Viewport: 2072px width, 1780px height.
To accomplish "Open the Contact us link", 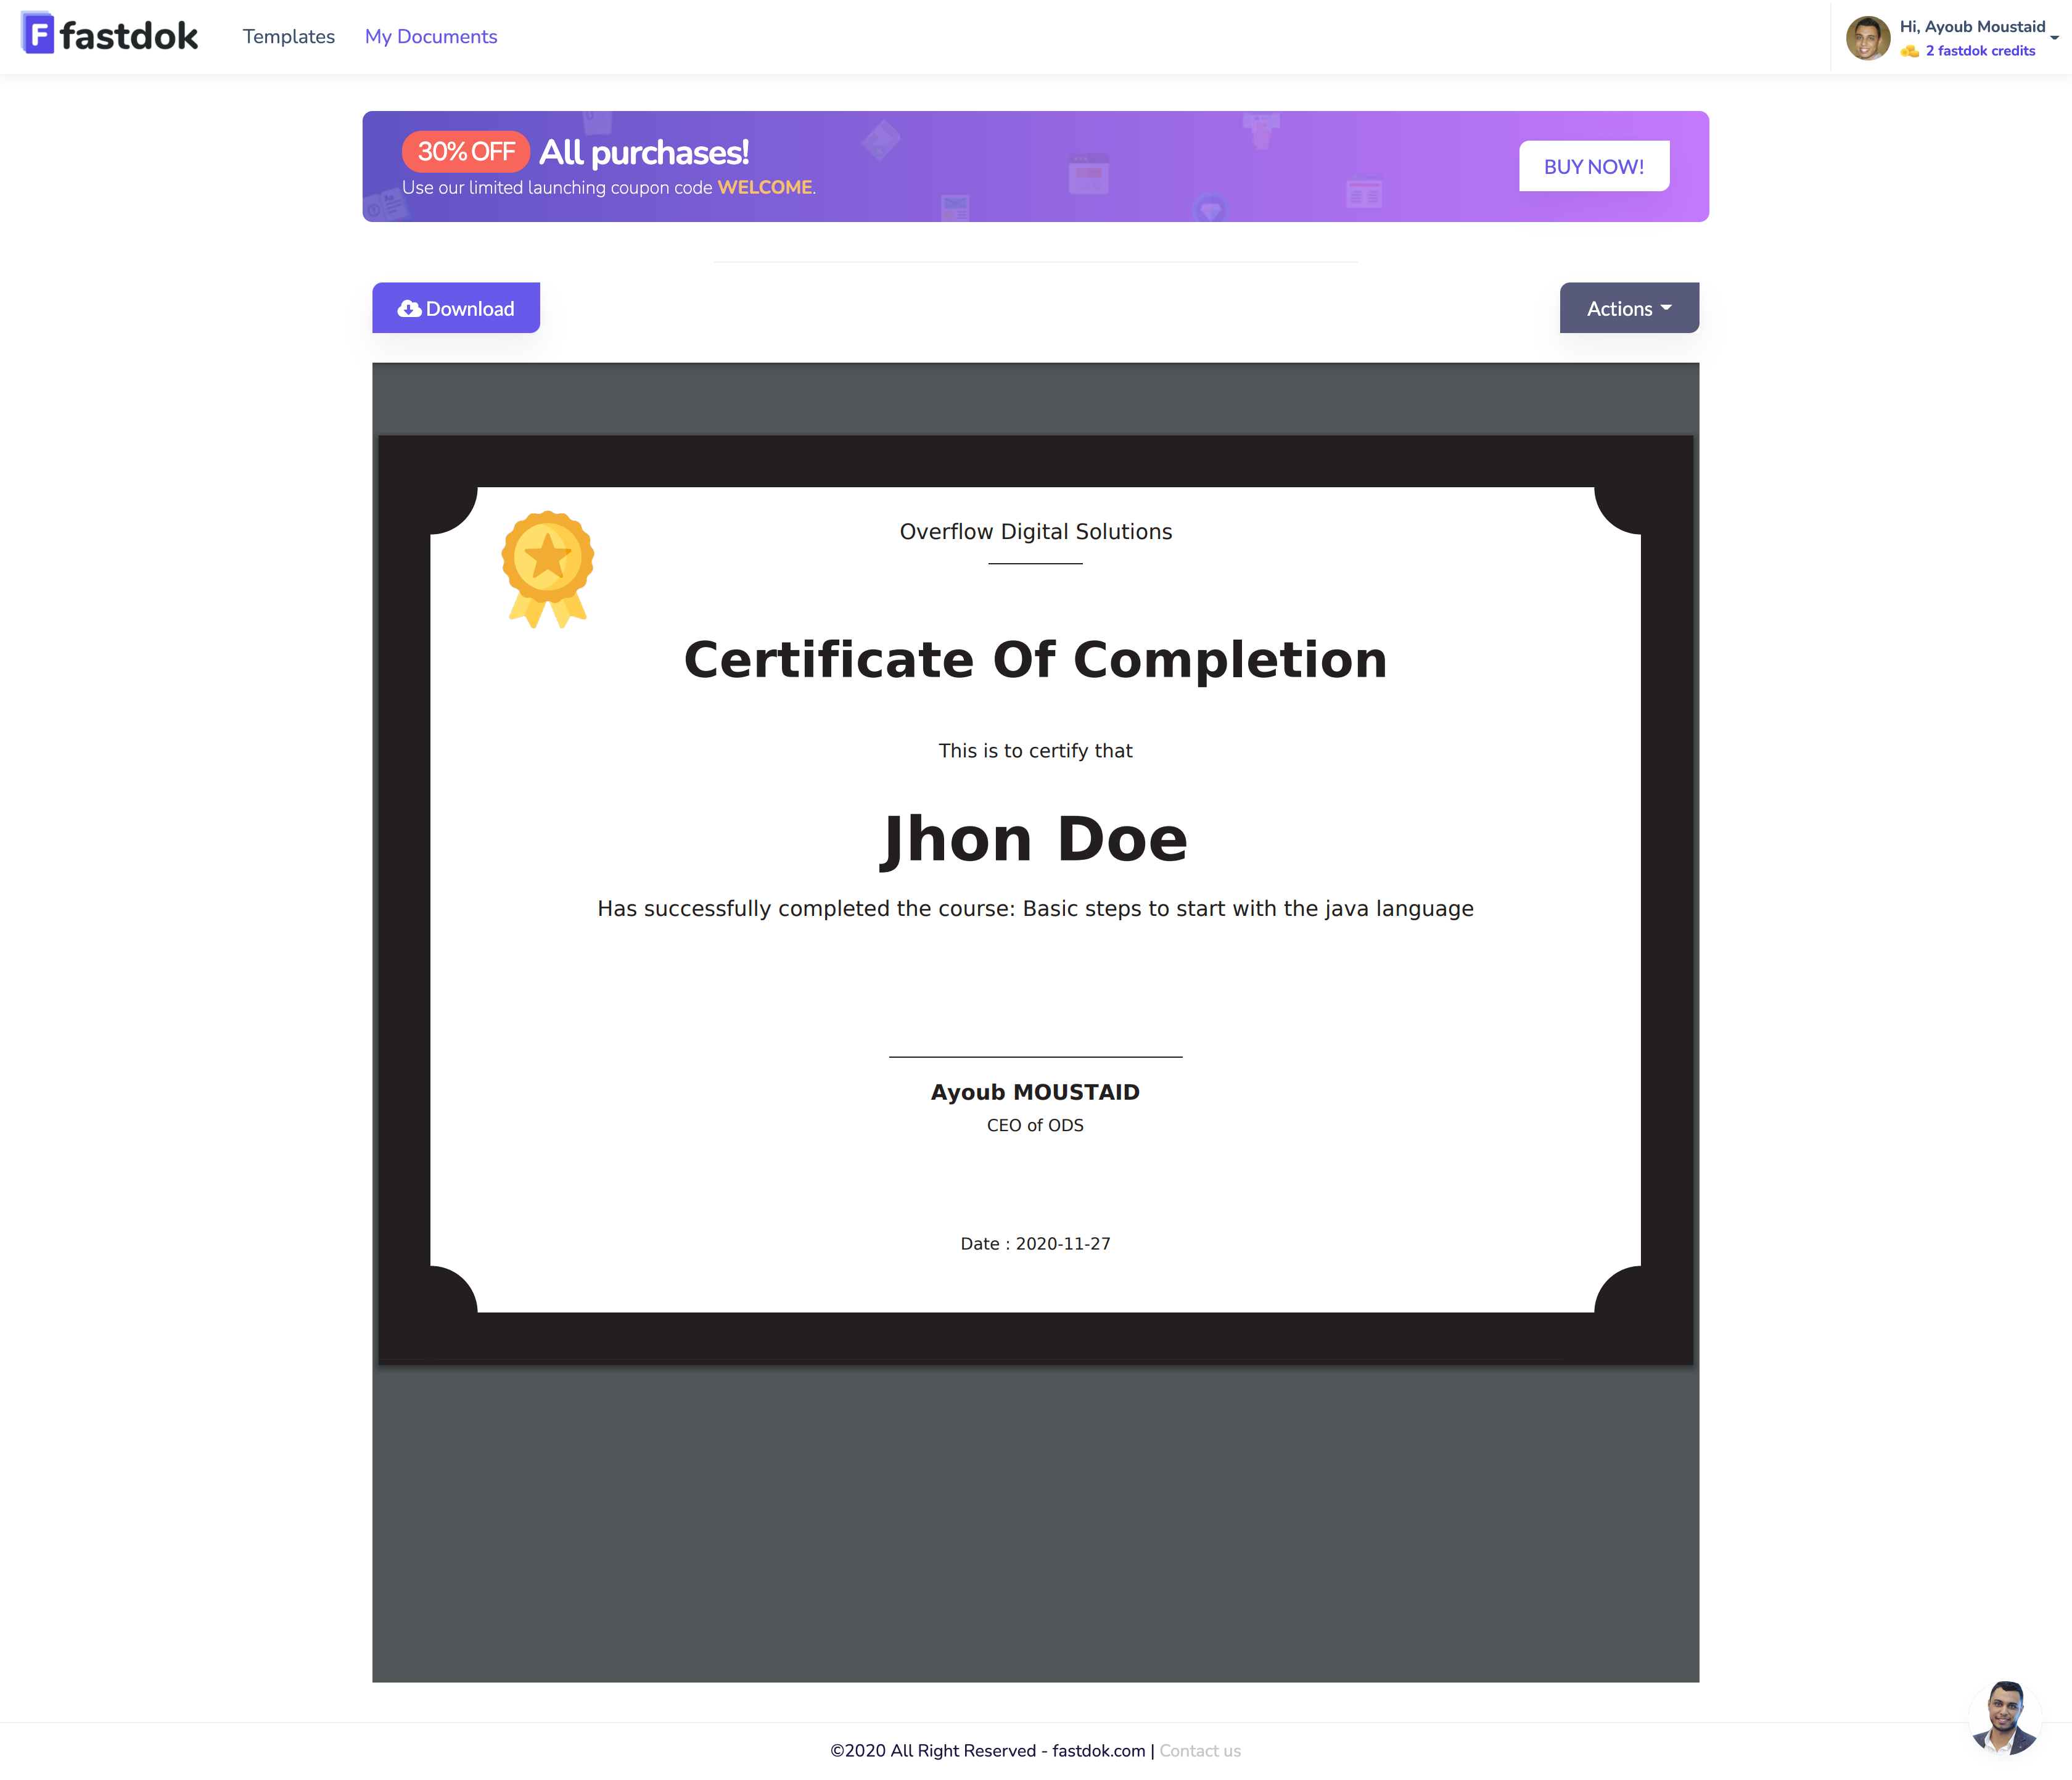I will coord(1199,1750).
